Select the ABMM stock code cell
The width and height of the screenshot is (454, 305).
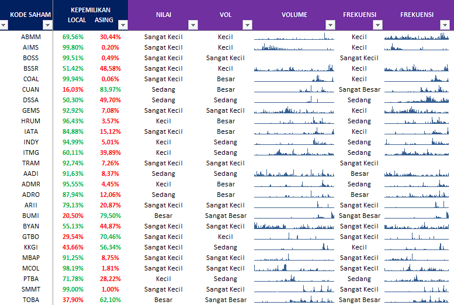(31, 37)
